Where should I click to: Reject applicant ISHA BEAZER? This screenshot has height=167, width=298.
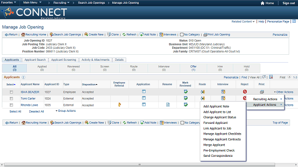pos(245,92)
